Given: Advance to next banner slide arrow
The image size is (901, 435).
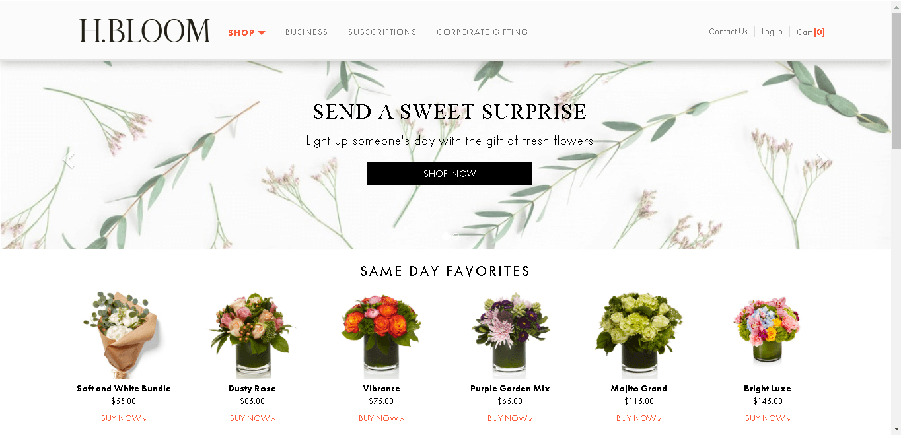Looking at the screenshot, I should [822, 160].
